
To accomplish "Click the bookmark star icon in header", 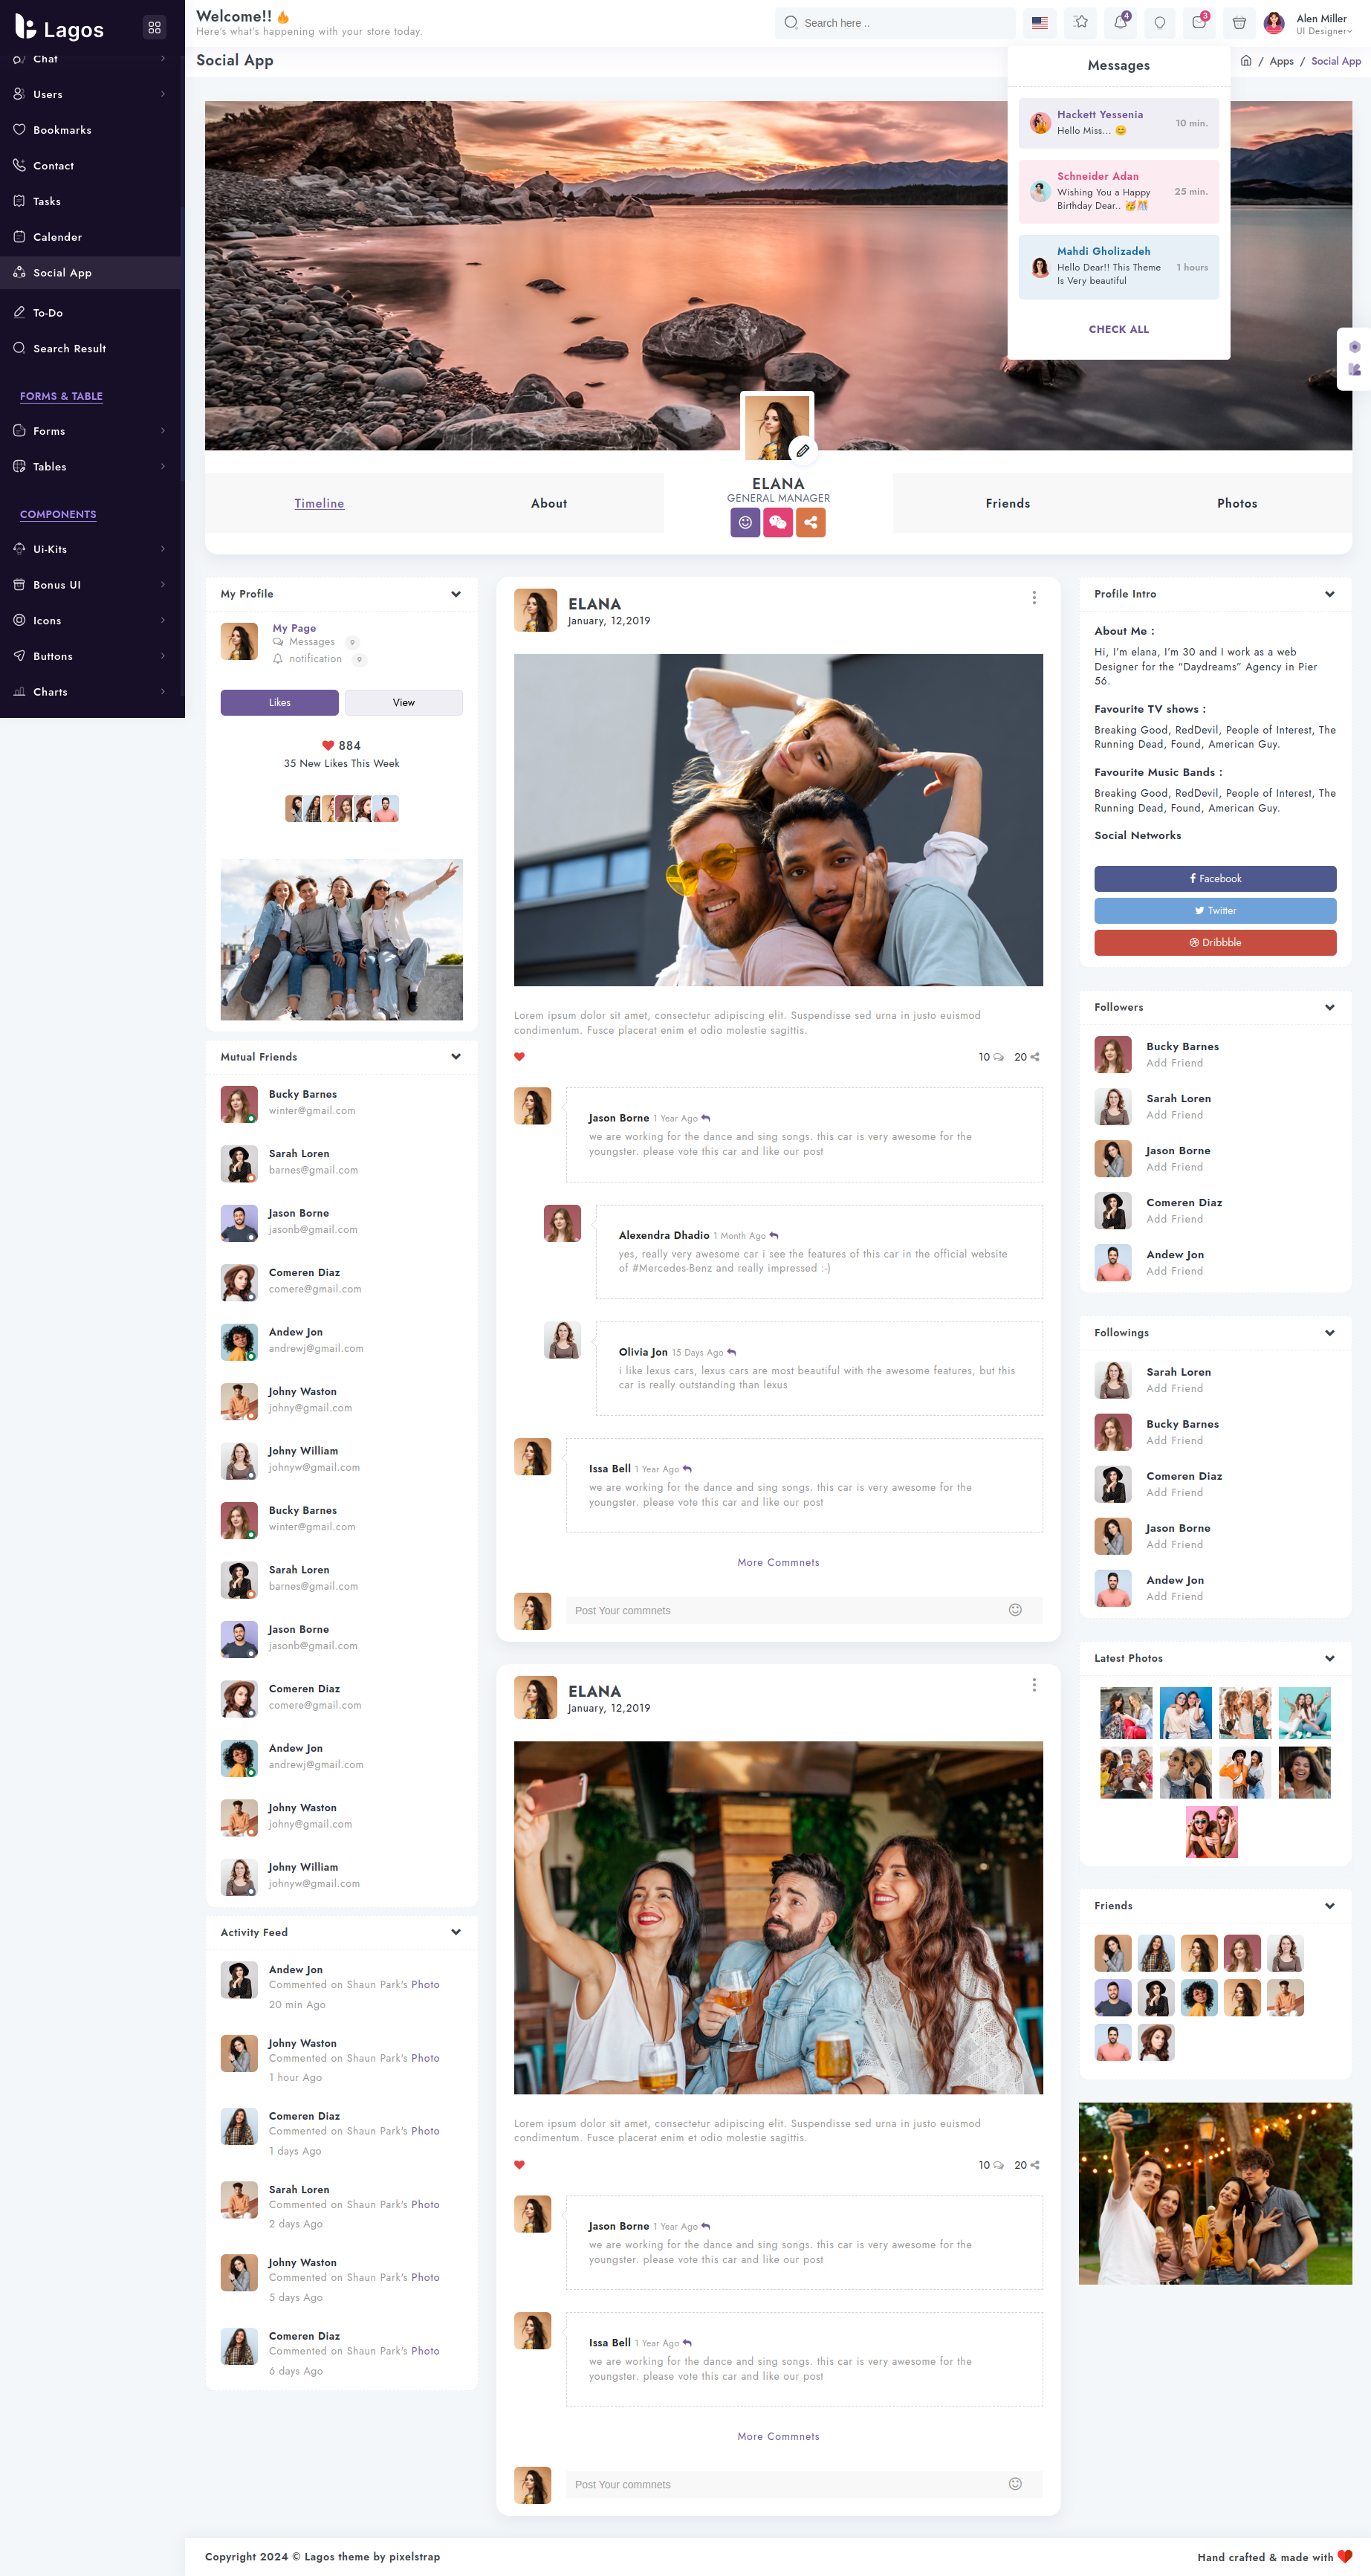I will (1080, 22).
